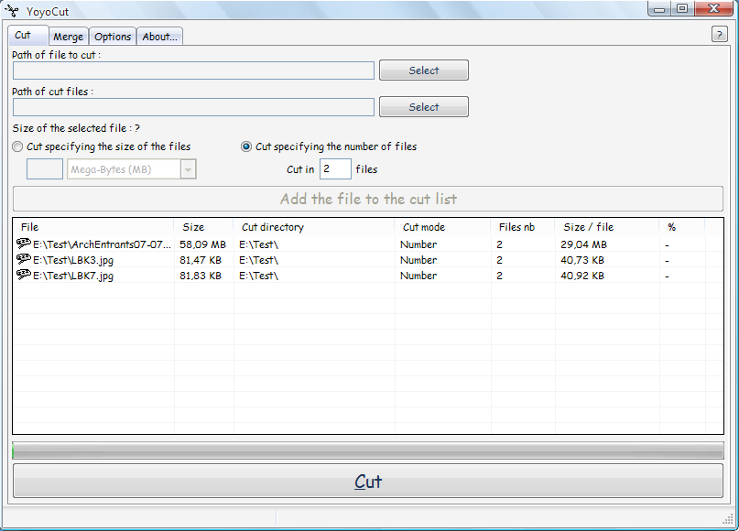
Task: Click the file size value input box
Action: click(45, 169)
